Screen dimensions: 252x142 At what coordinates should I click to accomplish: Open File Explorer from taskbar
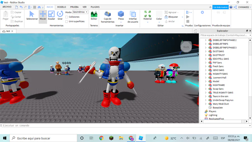[x=121, y=138]
